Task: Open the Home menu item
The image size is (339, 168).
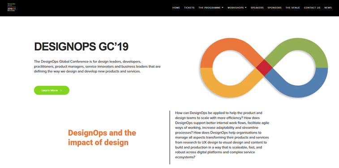Action: coord(176,8)
